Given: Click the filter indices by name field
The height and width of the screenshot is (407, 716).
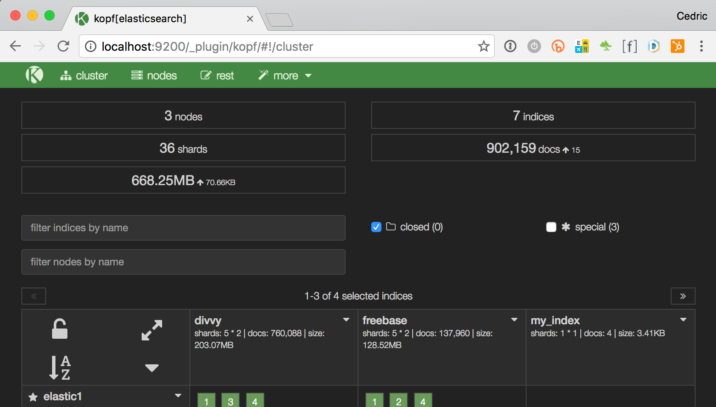Looking at the screenshot, I should click(183, 228).
